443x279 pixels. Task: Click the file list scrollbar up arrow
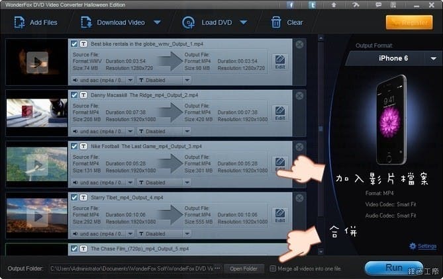coord(320,38)
